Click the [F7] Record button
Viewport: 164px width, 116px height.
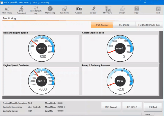point(111,107)
